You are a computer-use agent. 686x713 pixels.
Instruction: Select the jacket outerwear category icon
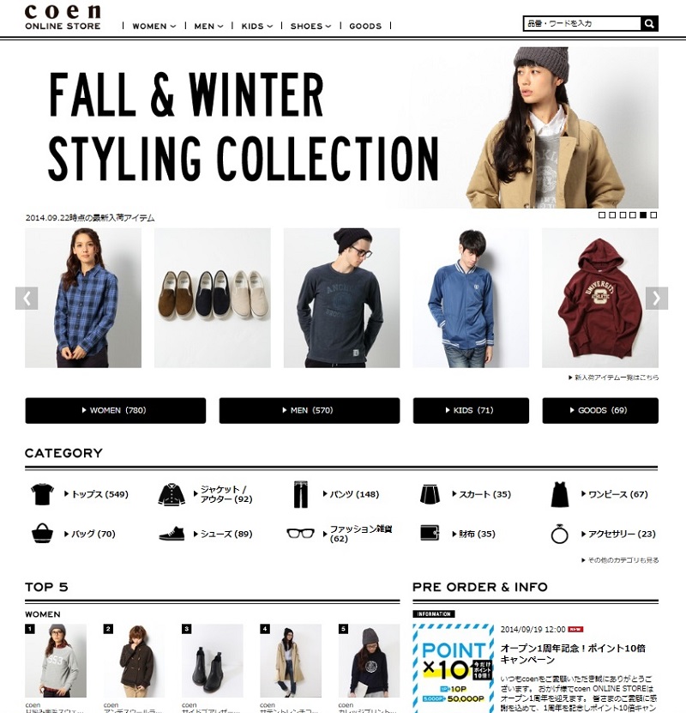point(171,494)
